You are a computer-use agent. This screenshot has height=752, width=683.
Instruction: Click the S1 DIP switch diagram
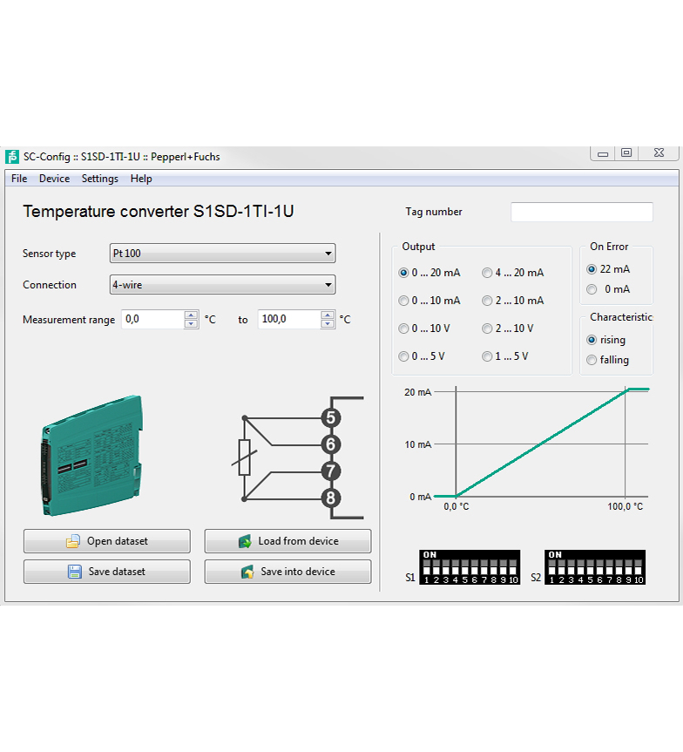tap(470, 567)
